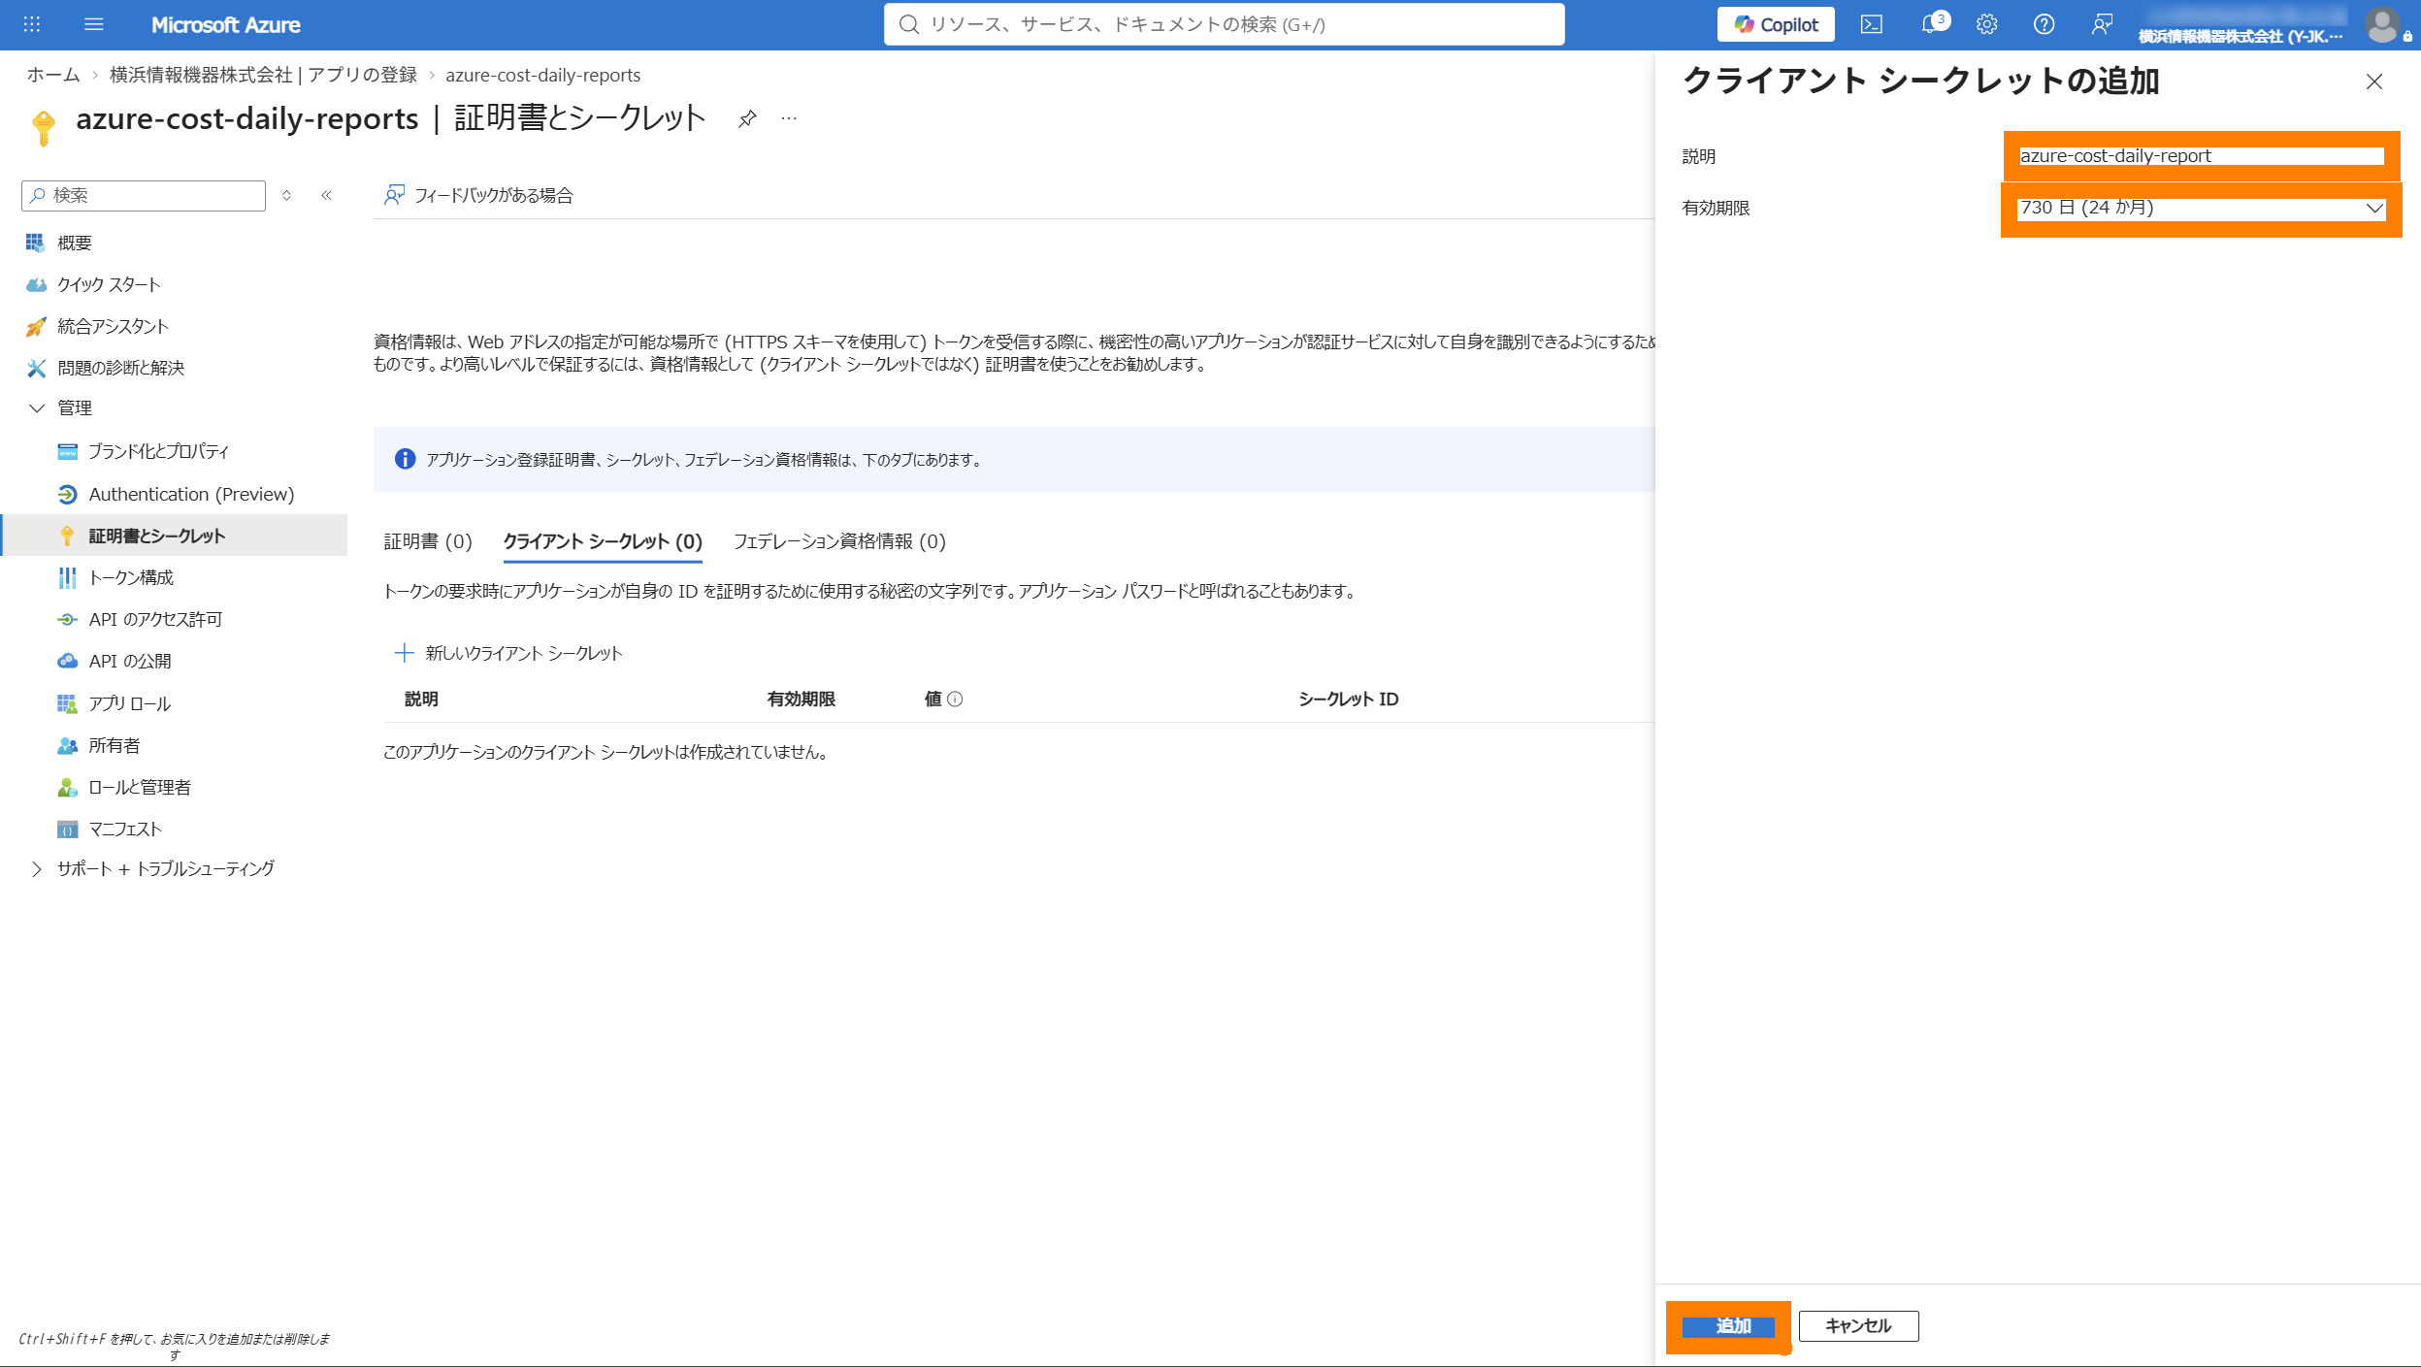Click the info icon next to 値
This screenshot has height=1367, width=2421.
[x=955, y=700]
